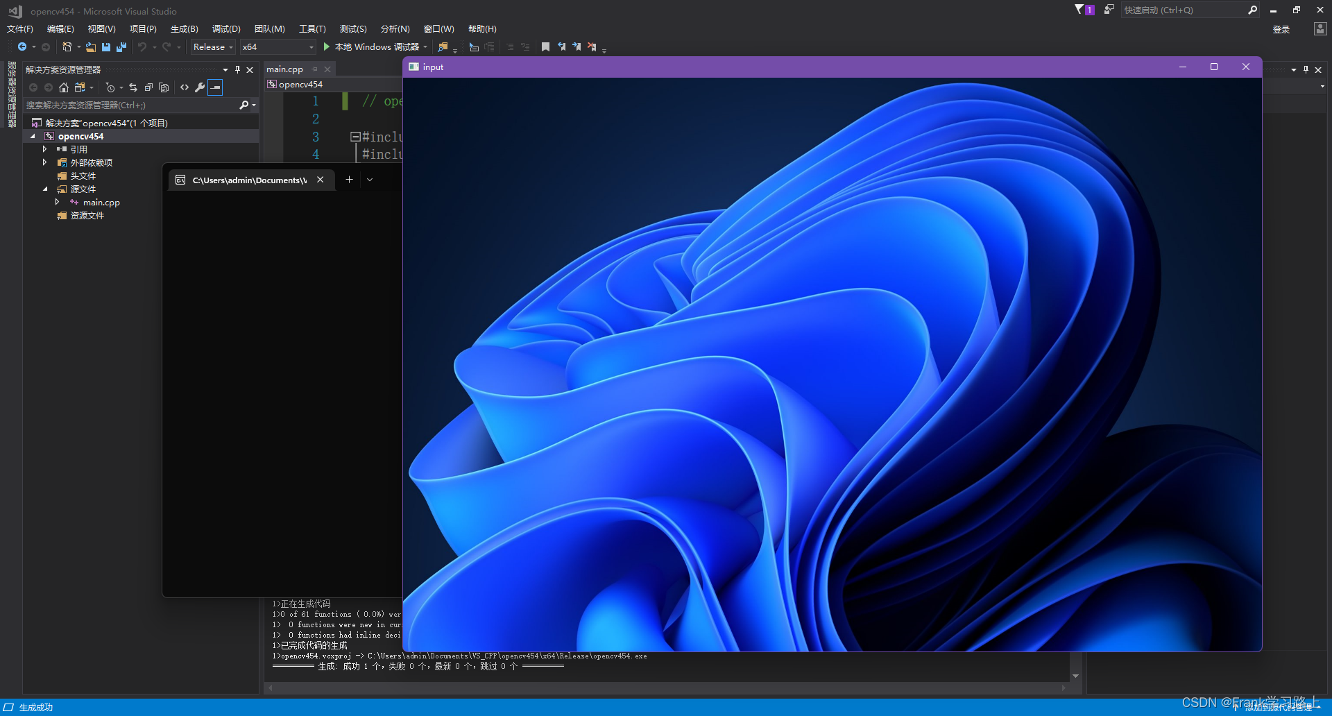The width and height of the screenshot is (1332, 716).
Task: Click the Home icon in Solution Explorer
Action: 64,87
